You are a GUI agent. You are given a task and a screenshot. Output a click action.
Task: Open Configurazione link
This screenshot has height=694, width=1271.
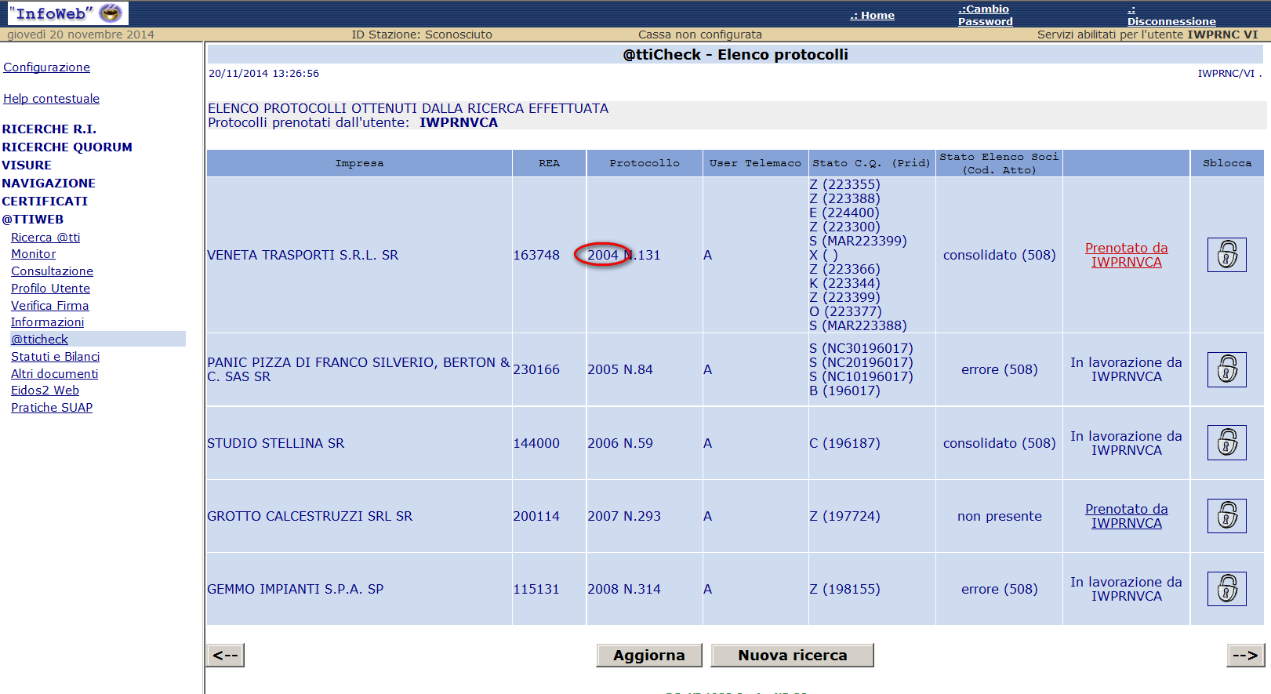coord(46,67)
